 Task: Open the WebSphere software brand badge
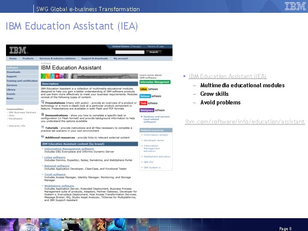click(x=152, y=110)
